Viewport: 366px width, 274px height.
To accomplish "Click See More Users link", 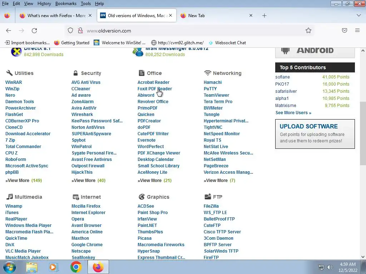I will tap(293, 112).
